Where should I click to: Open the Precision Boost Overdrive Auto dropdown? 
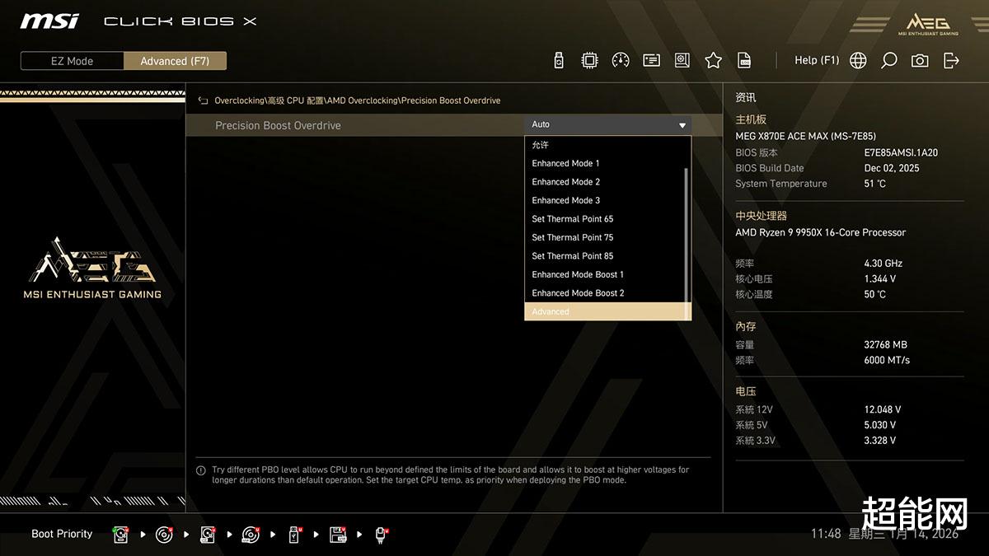608,125
